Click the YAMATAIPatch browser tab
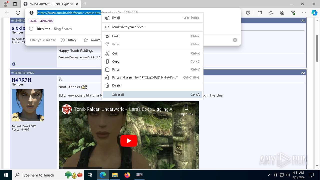Viewport: 320px width, 180px height. [x=51, y=4]
